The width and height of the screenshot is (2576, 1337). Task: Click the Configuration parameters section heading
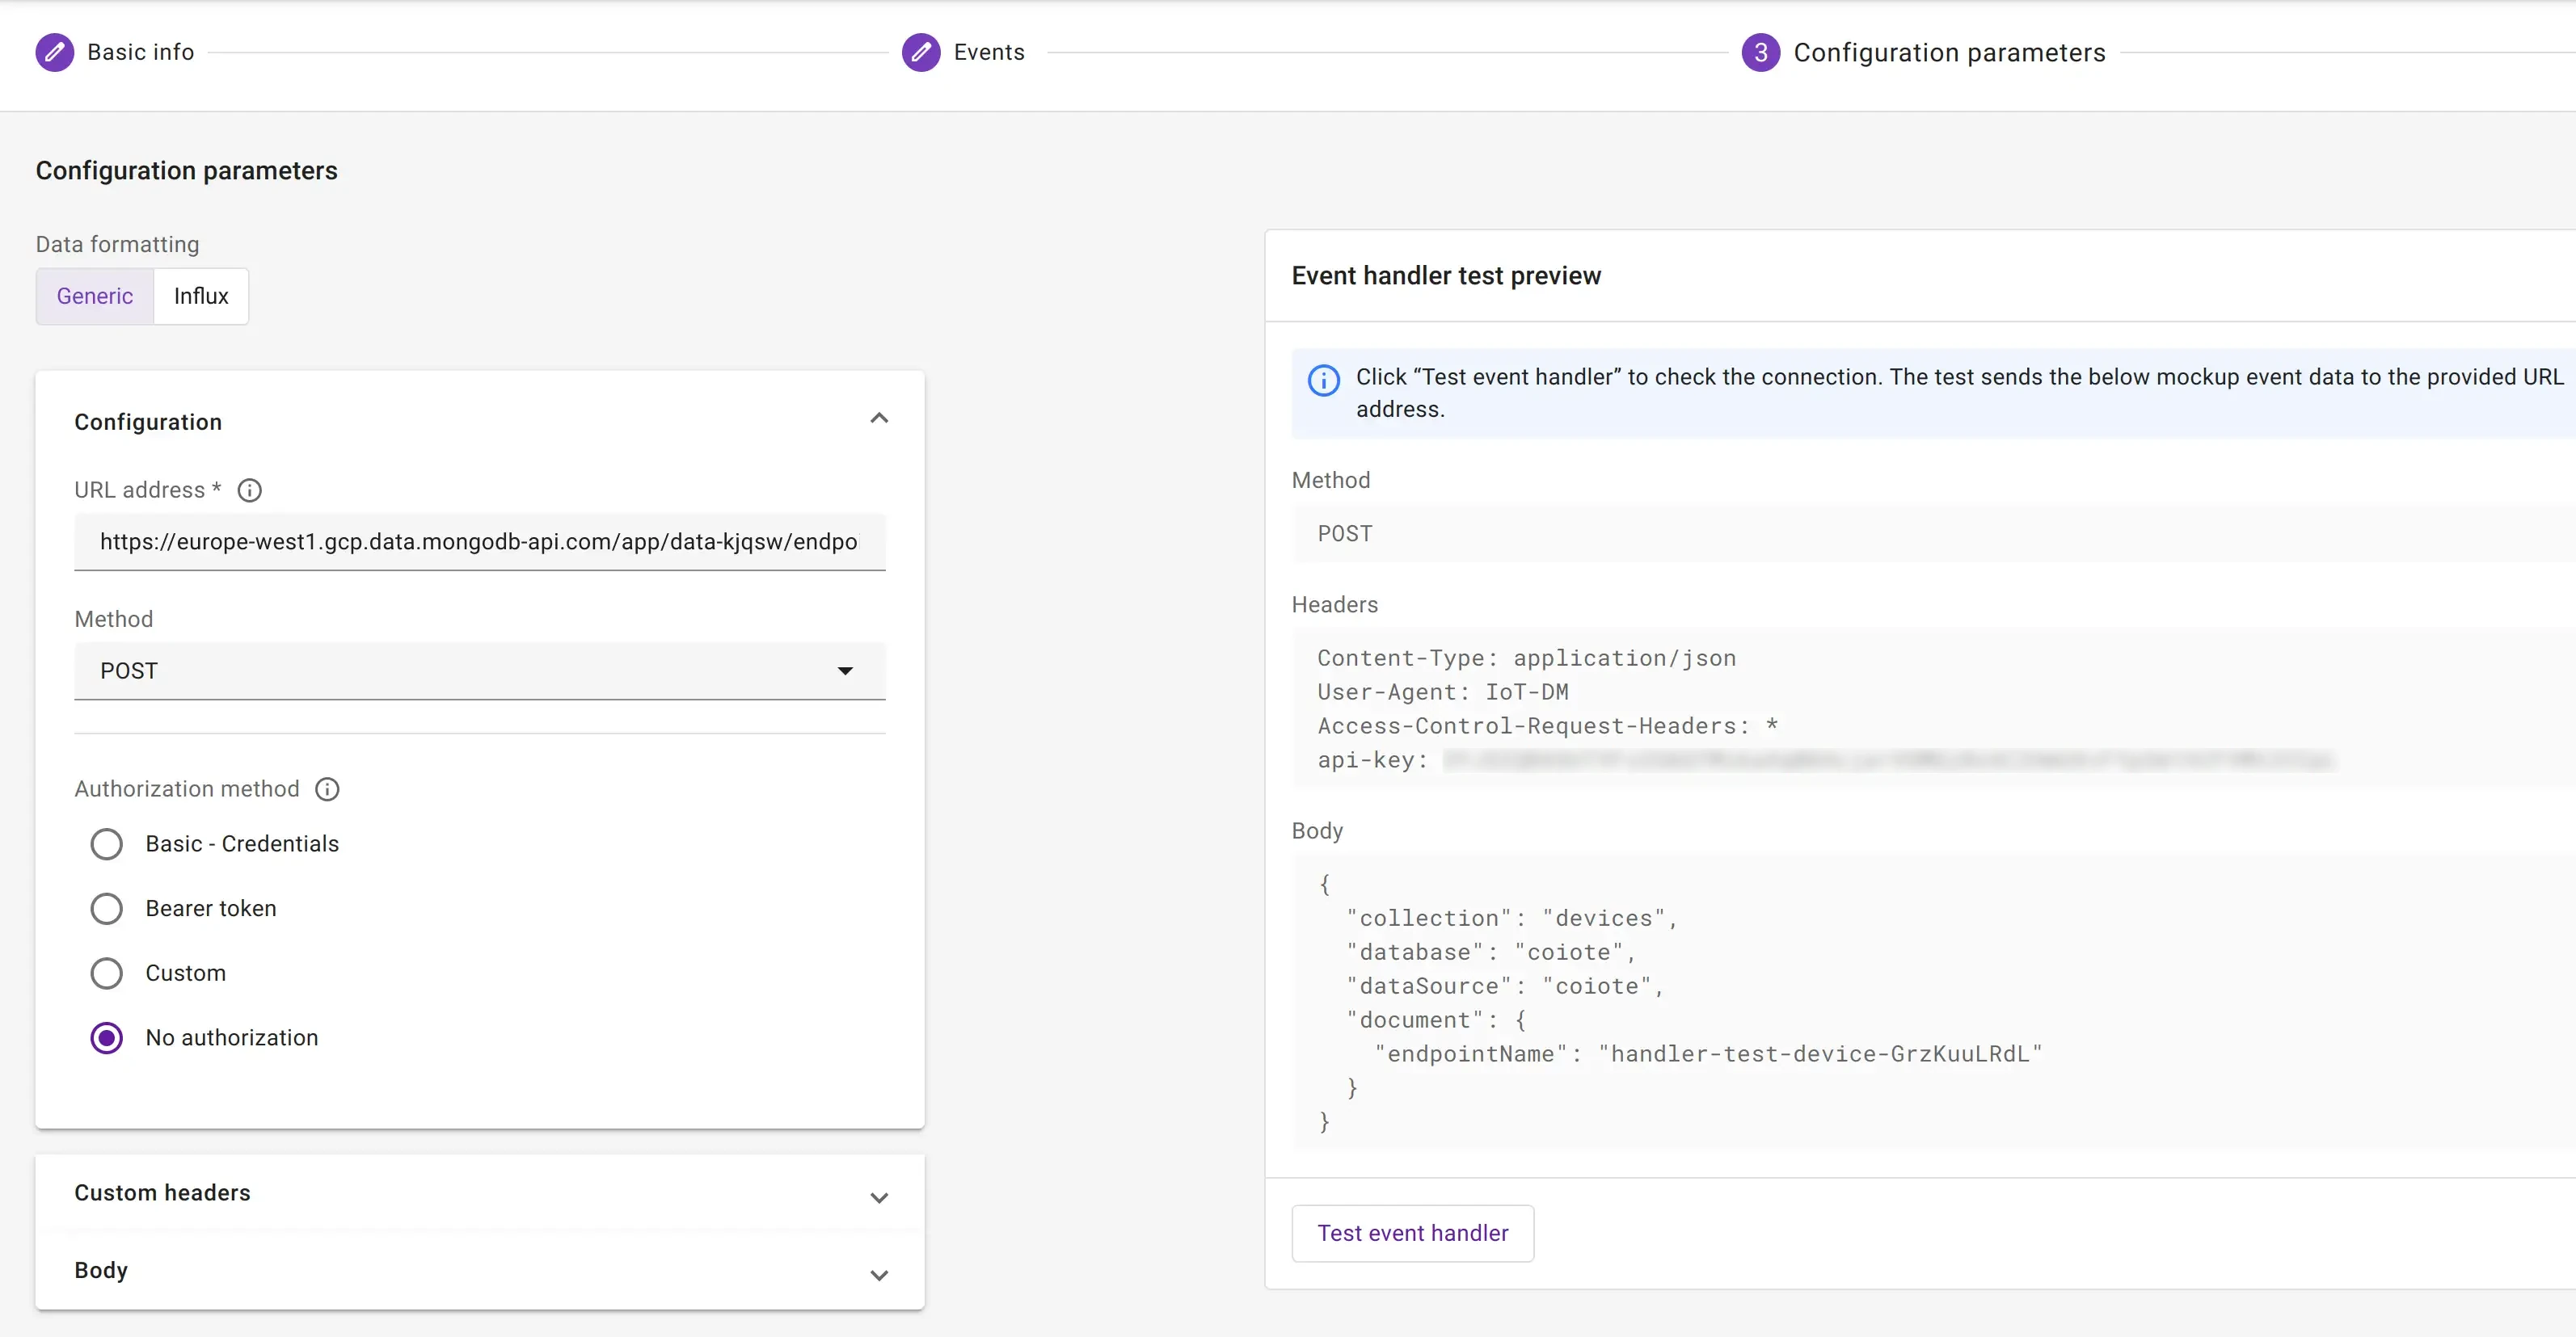pos(187,171)
